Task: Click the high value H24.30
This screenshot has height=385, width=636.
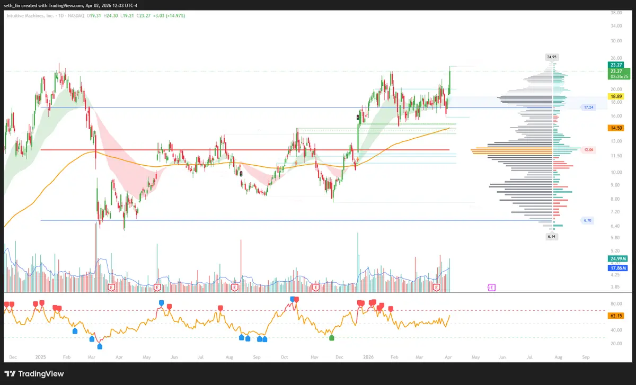Action: pos(112,16)
